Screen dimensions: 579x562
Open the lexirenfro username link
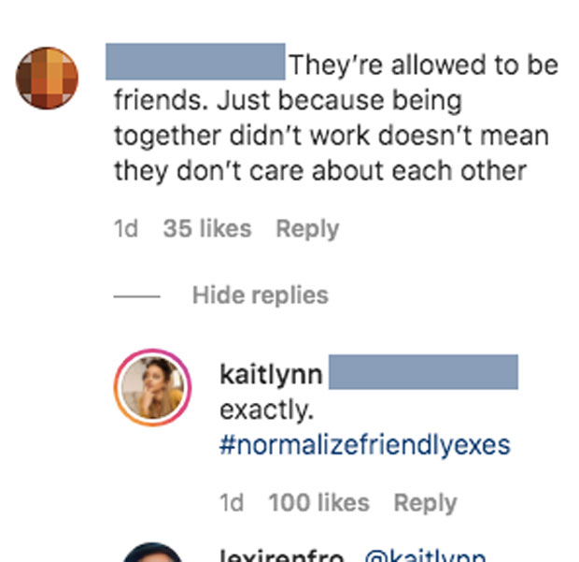[x=283, y=555]
